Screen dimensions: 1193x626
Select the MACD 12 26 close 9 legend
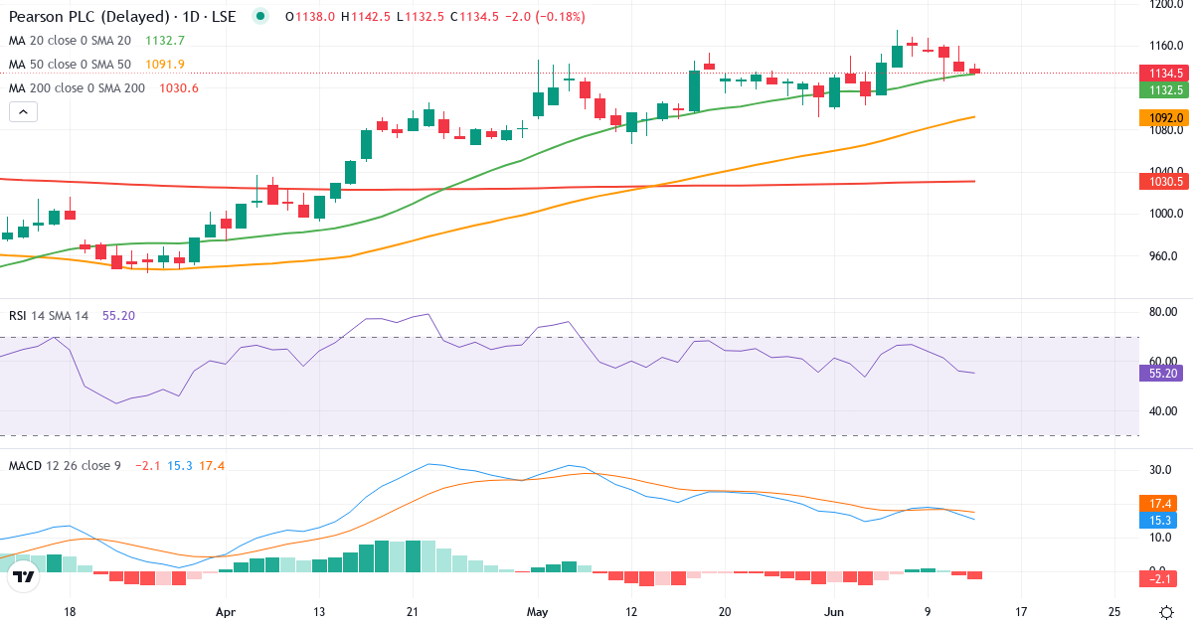click(x=65, y=466)
